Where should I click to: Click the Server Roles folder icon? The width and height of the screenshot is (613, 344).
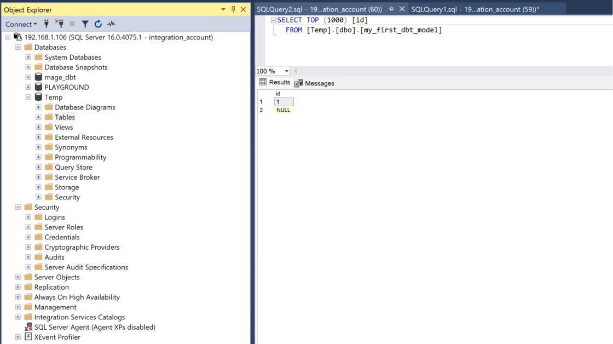point(38,227)
